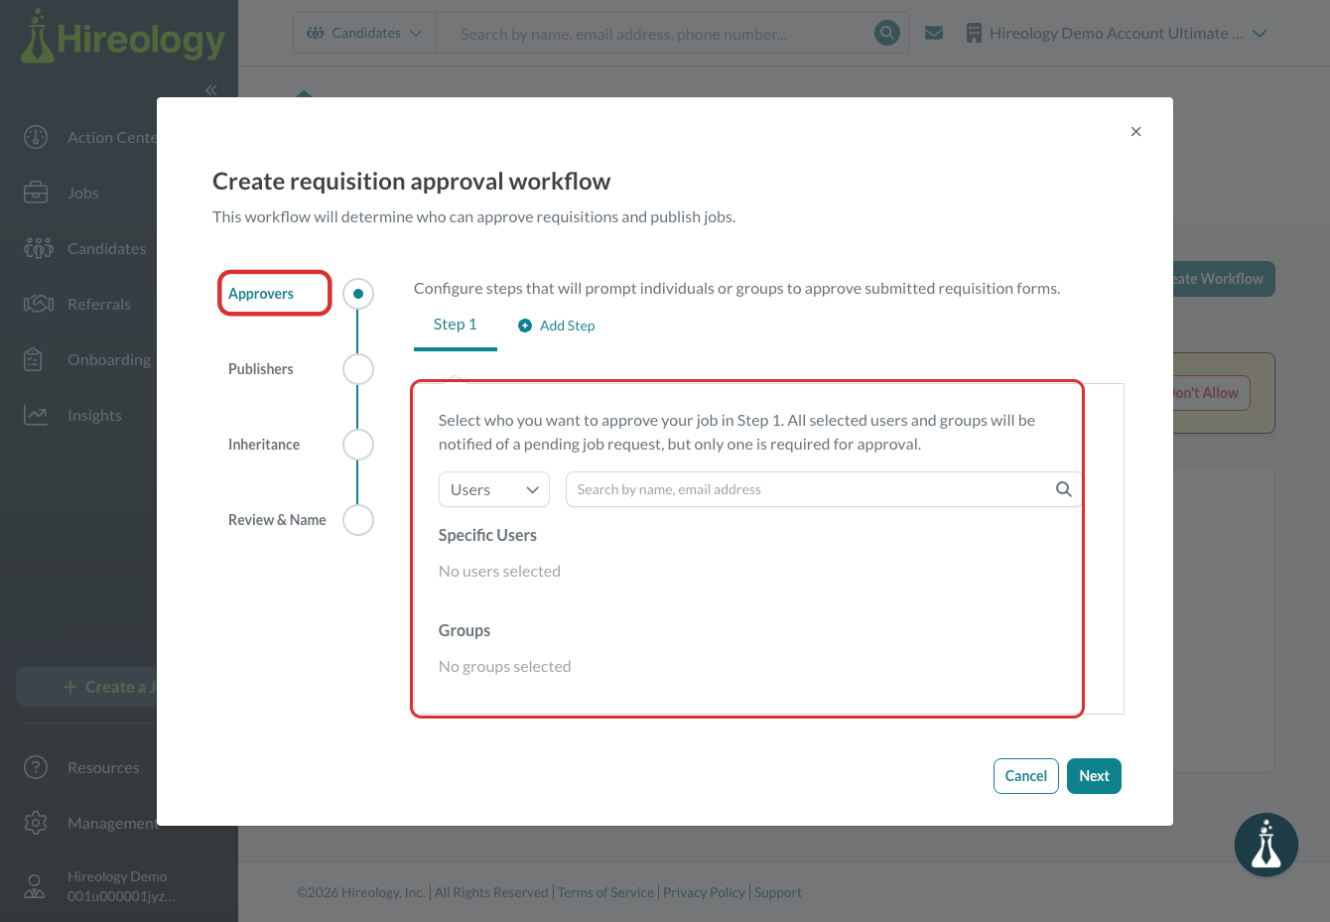This screenshot has height=922, width=1330.
Task: Select the Review & Name circle indicator
Action: tap(358, 520)
